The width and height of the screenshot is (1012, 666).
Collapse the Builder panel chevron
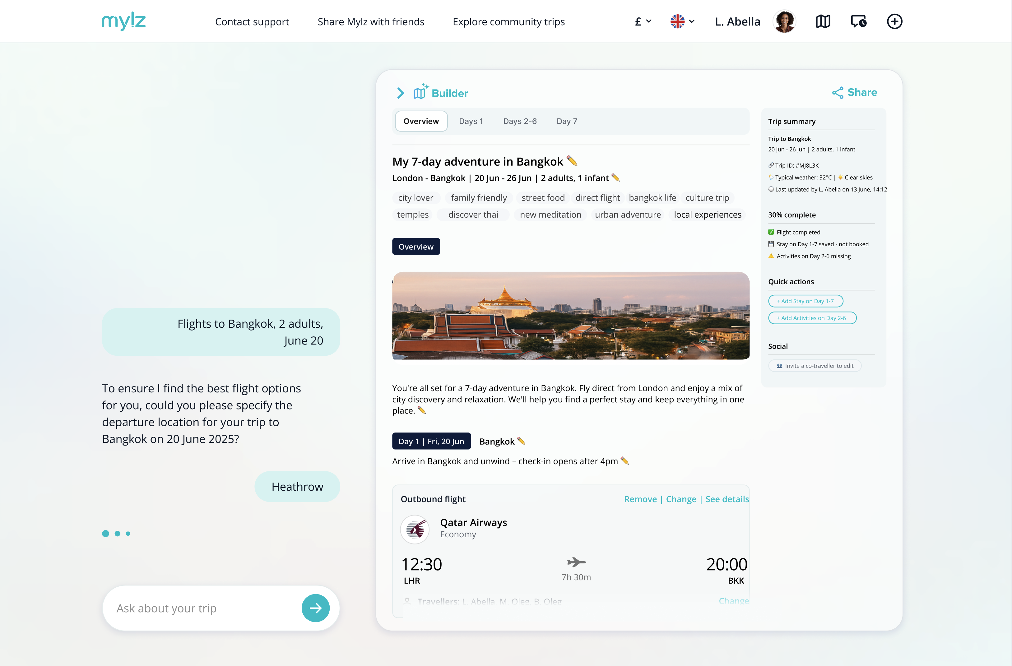tap(400, 93)
